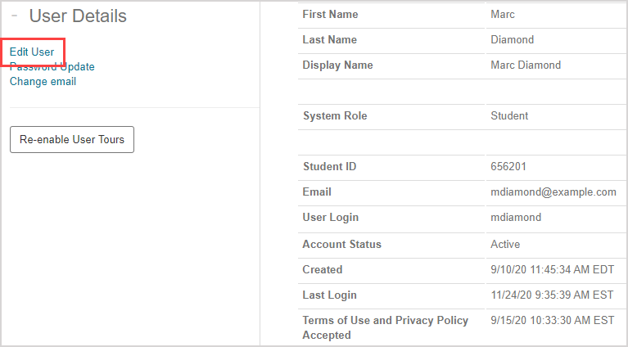The image size is (628, 347).
Task: Select the Created date and time value
Action: (552, 269)
